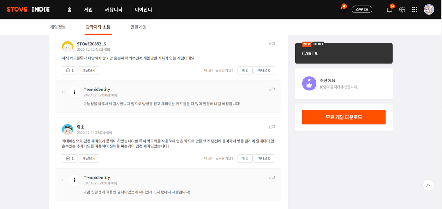Click the 스튜디오 studio button
This screenshot has height=209, width=442.
(362, 9)
